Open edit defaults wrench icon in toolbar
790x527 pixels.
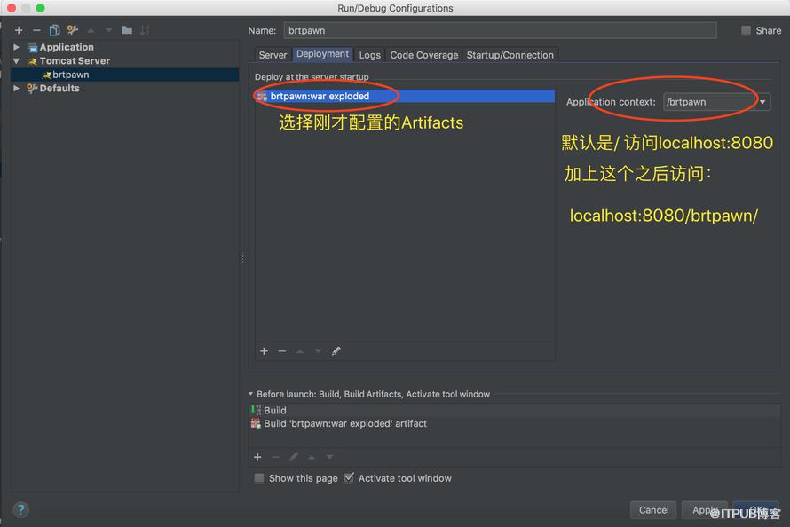73,30
